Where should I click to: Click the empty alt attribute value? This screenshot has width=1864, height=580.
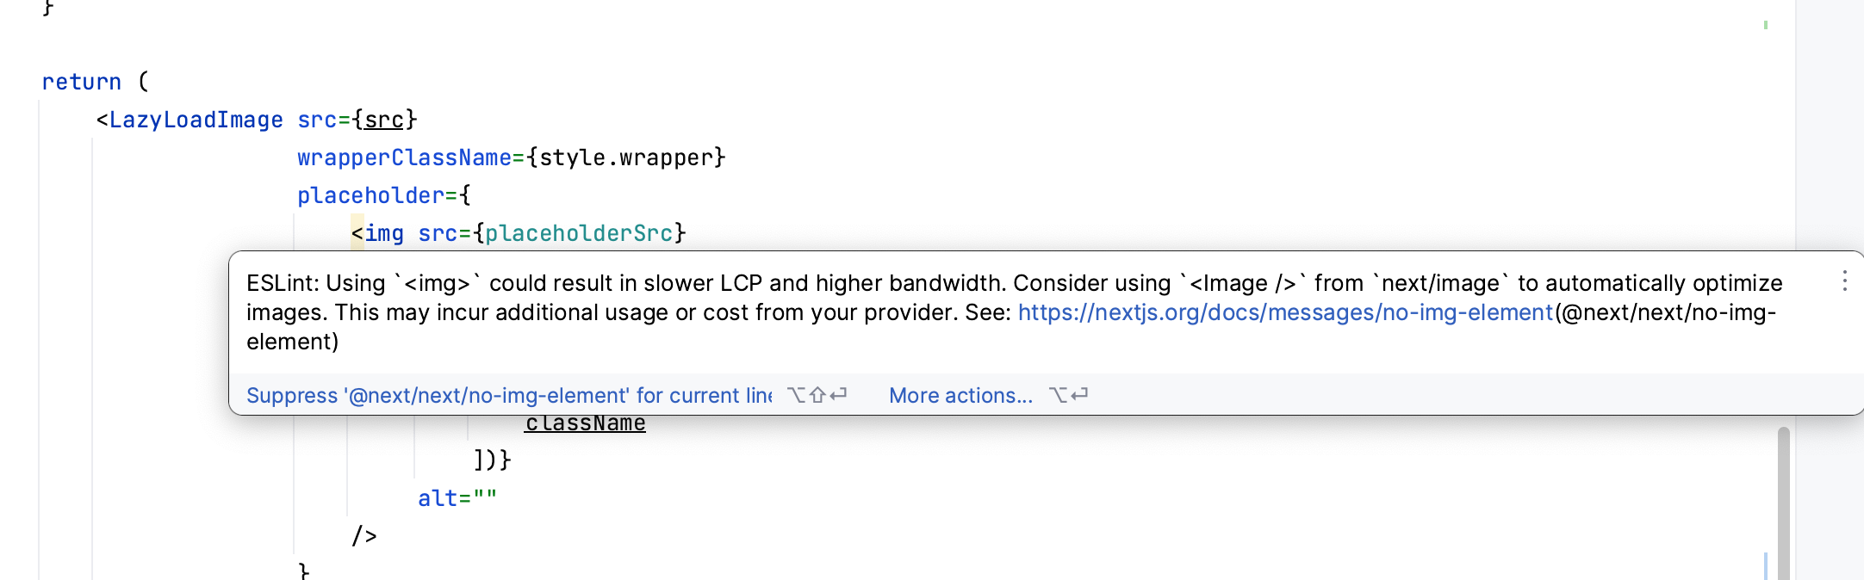(486, 497)
